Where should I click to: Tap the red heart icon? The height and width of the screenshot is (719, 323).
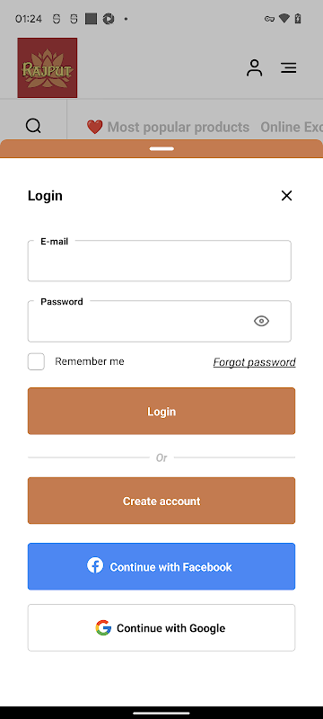tap(95, 127)
